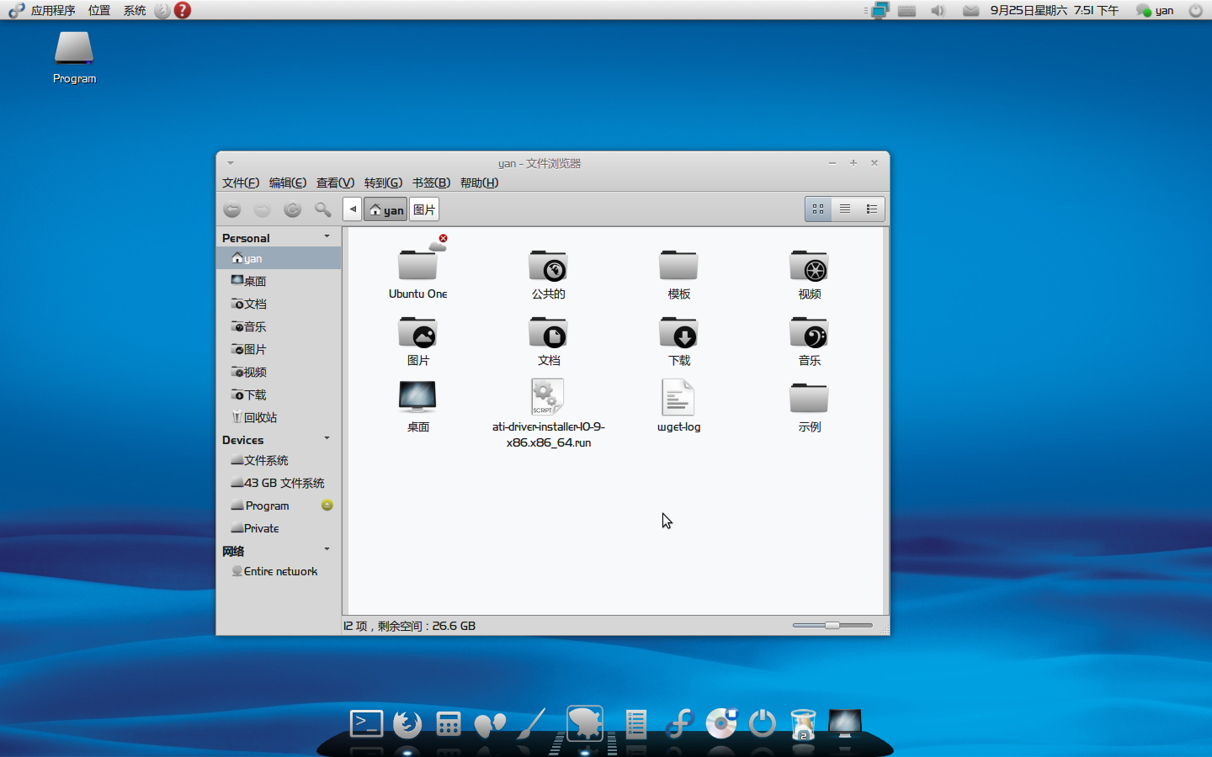Eject the Program device in the sidebar
Viewport: 1212px width, 757px height.
coord(327,506)
